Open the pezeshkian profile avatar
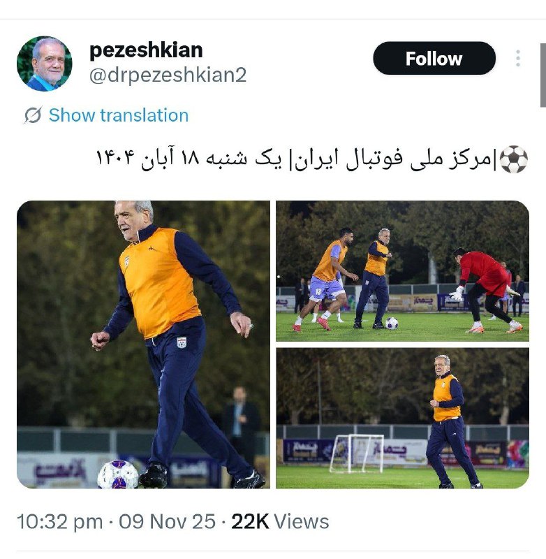This screenshot has width=546, height=559. pyautogui.click(x=45, y=64)
